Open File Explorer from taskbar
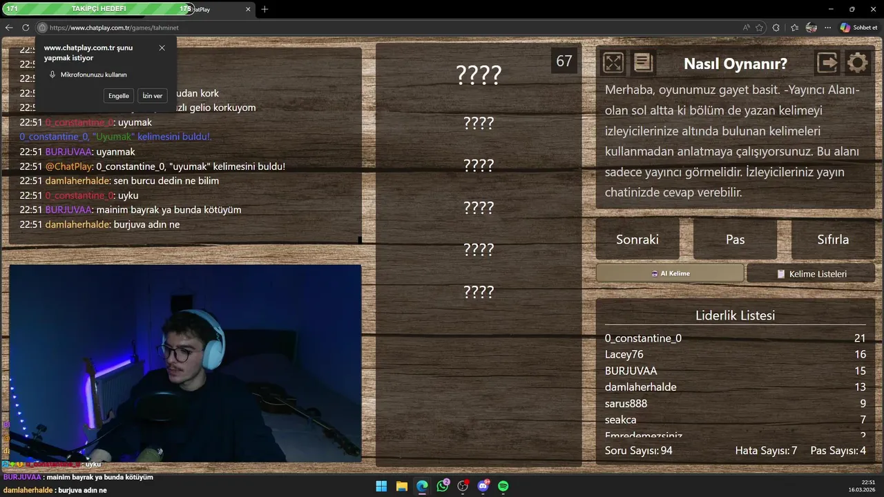Screen dimensions: 884x497 click(x=401, y=486)
